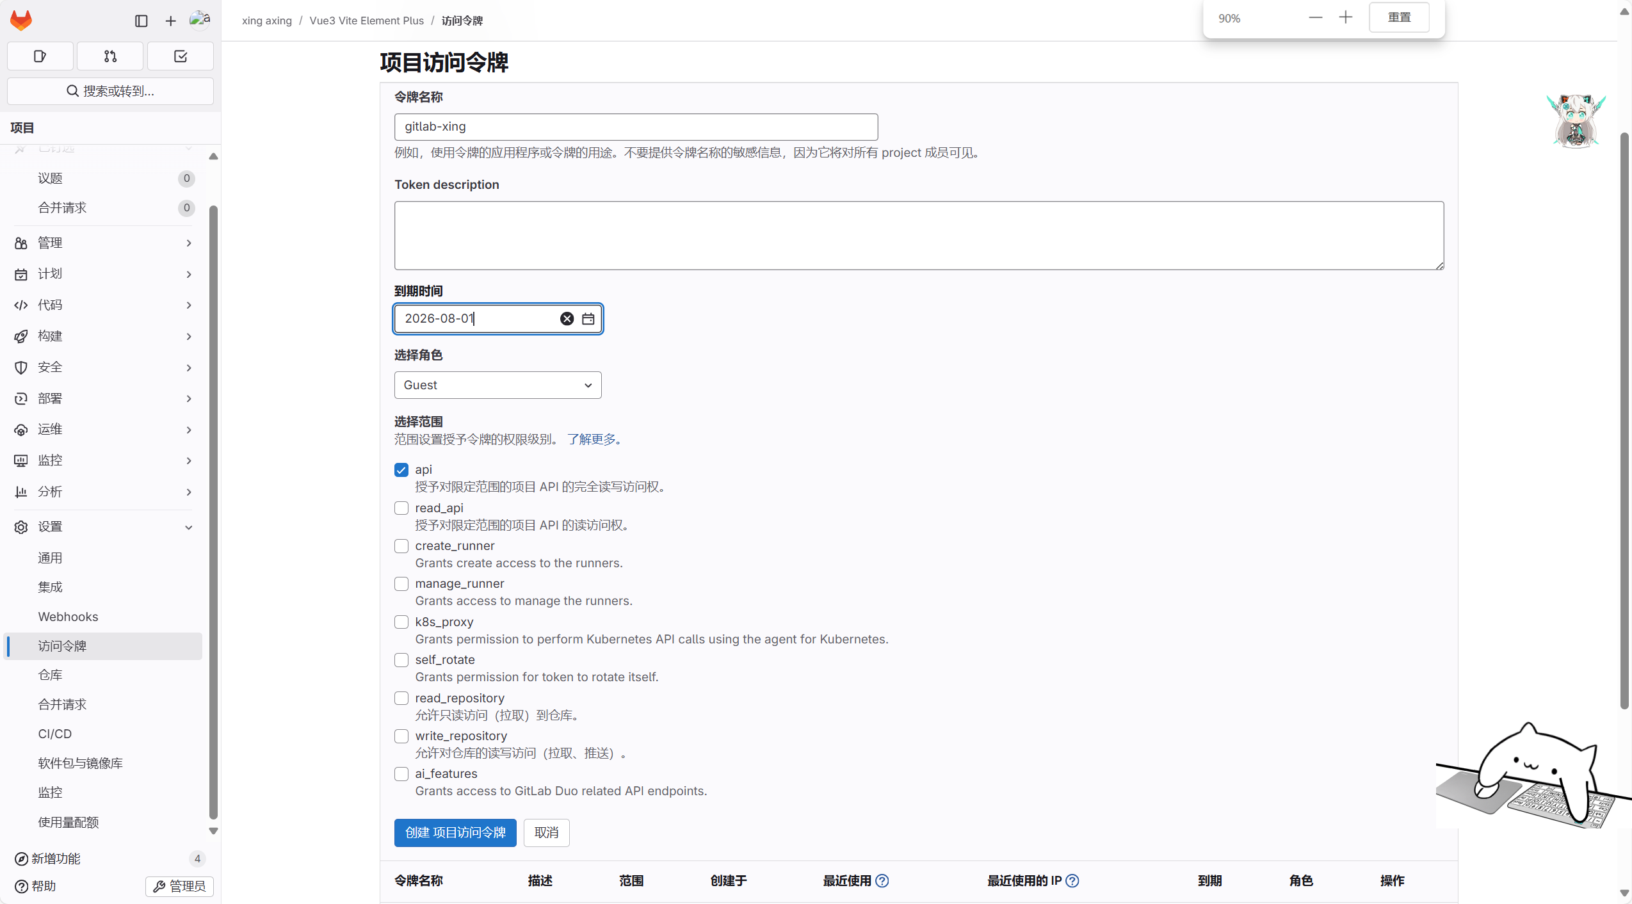Screen dimensions: 1632x904
Task: Enable the self_rotate scope checkbox
Action: click(x=401, y=660)
